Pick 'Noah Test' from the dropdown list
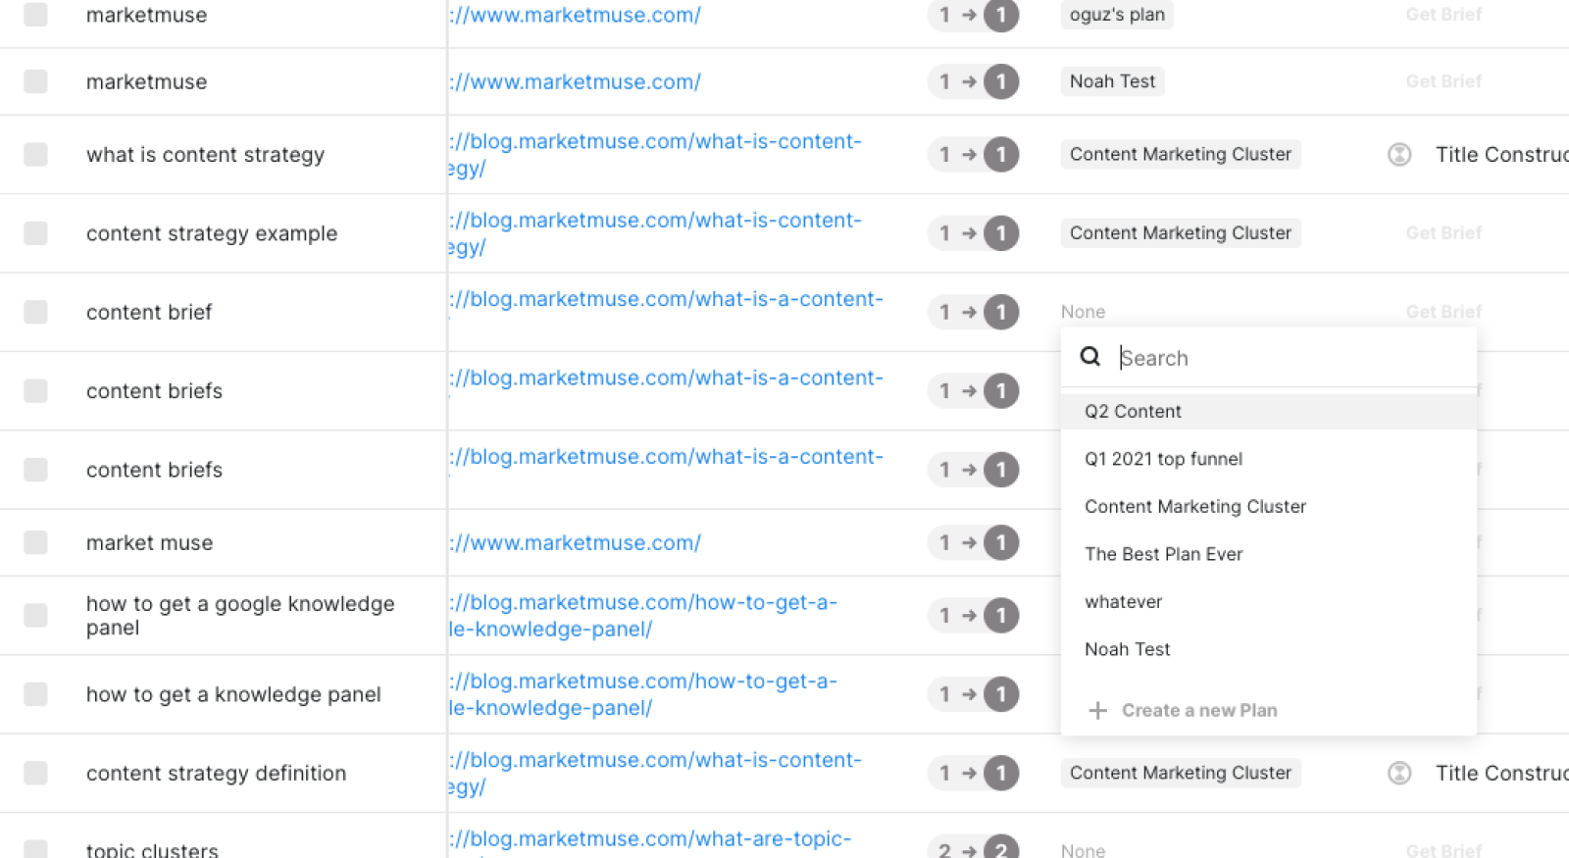This screenshot has height=858, width=1569. coord(1269,649)
